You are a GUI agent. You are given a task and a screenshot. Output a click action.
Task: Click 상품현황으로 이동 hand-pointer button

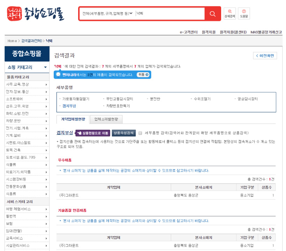click(93, 133)
